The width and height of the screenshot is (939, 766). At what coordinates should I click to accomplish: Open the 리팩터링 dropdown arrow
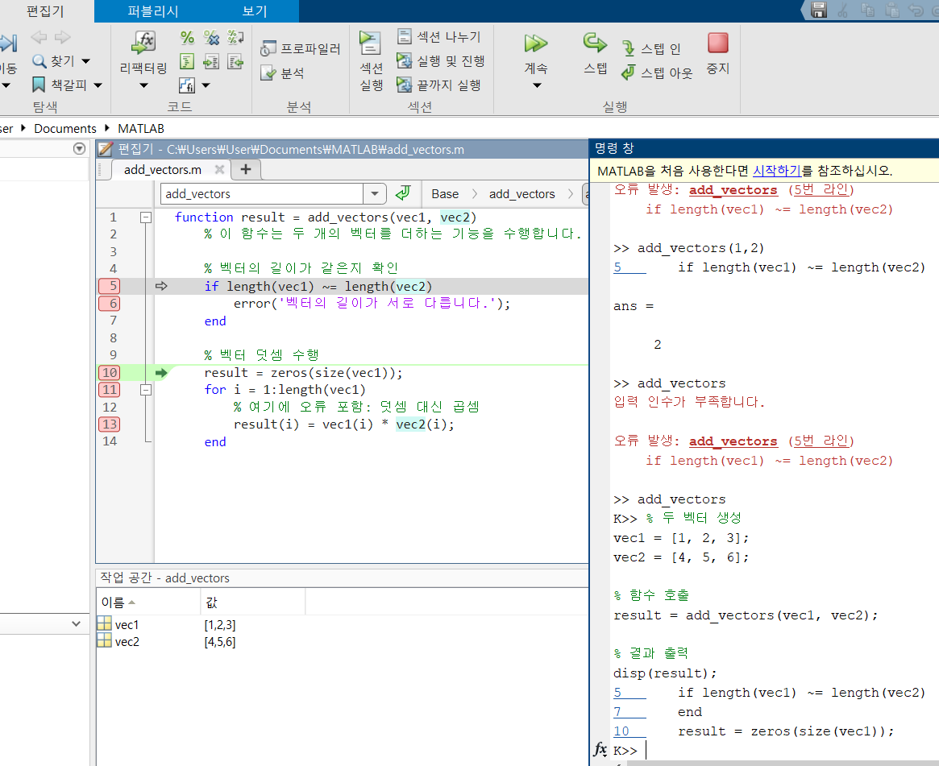click(143, 85)
